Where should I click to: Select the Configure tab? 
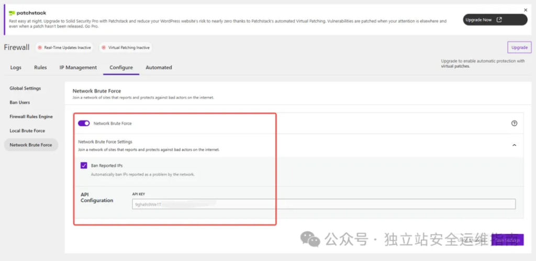coord(121,67)
